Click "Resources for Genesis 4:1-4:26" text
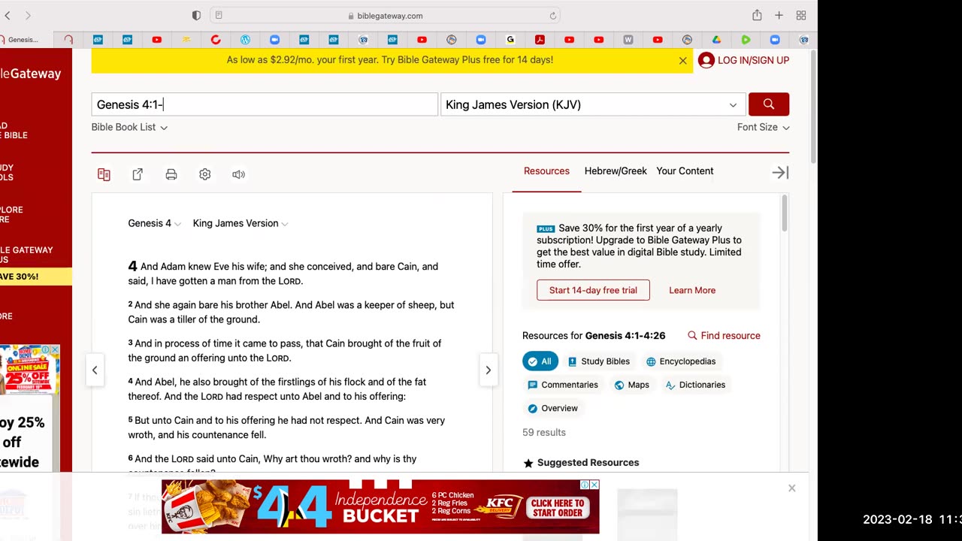Image resolution: width=962 pixels, height=541 pixels. (x=594, y=336)
